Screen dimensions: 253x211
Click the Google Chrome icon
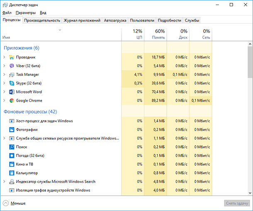tap(12, 101)
